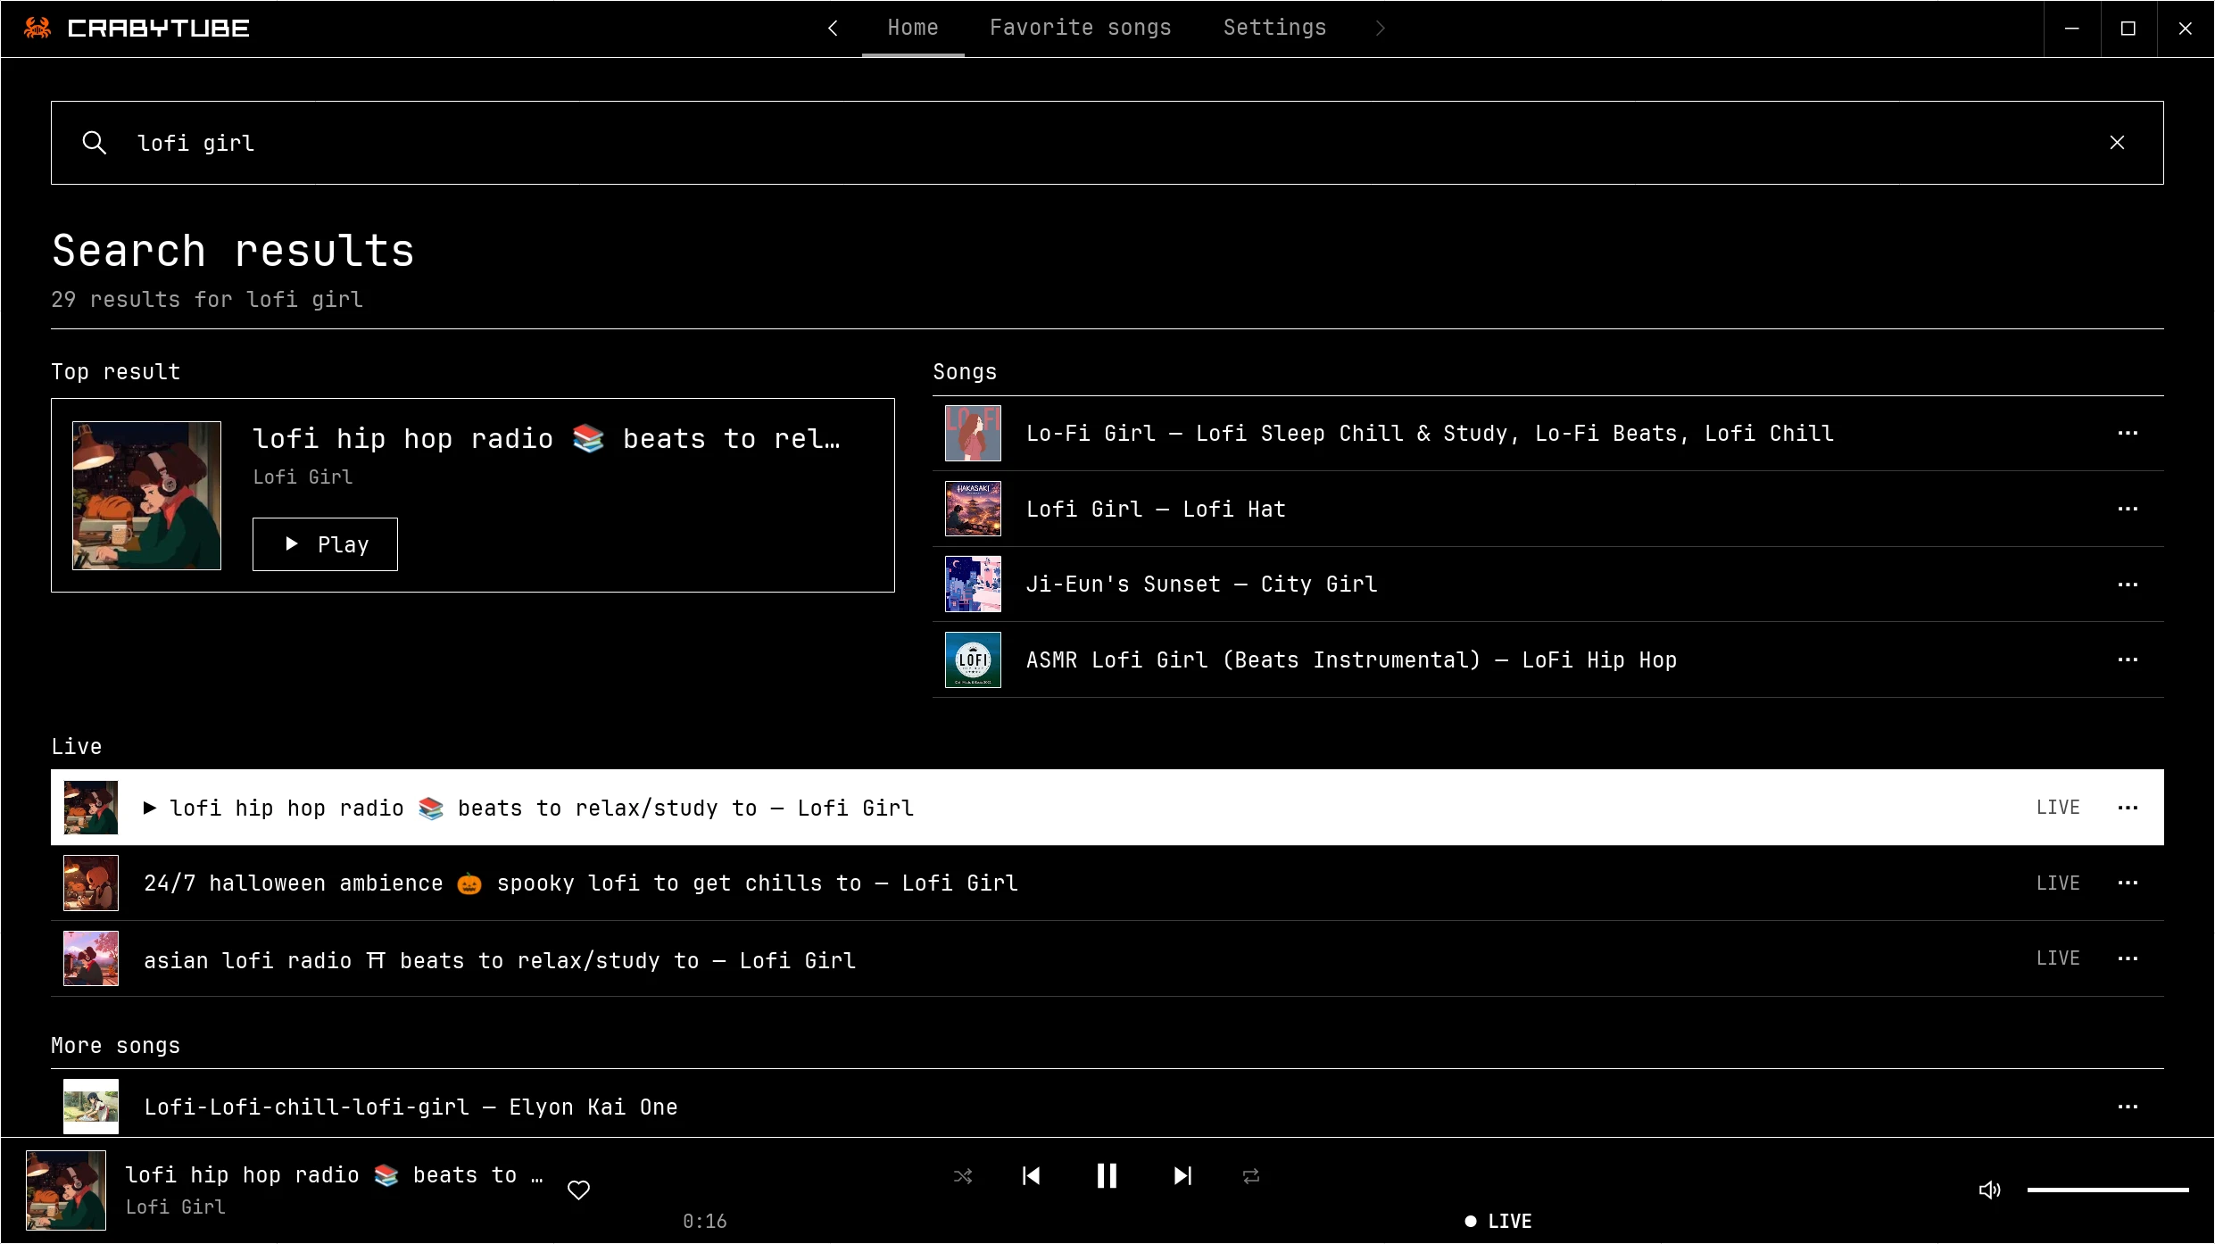Clear the search field with the X icon
This screenshot has height=1244, width=2215.
[2117, 143]
